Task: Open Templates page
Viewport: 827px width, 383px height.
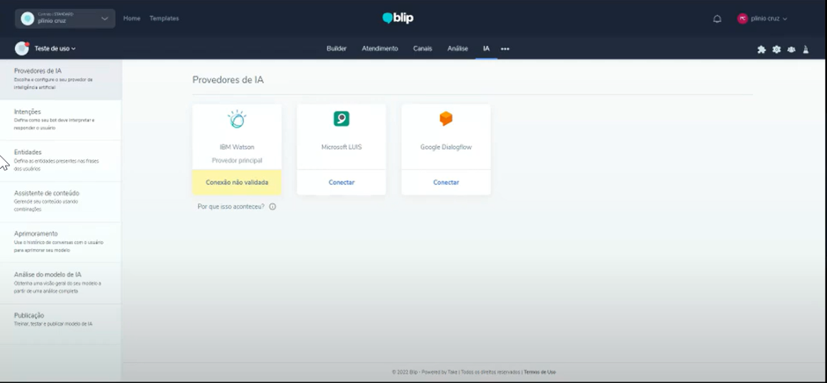Action: click(x=164, y=18)
